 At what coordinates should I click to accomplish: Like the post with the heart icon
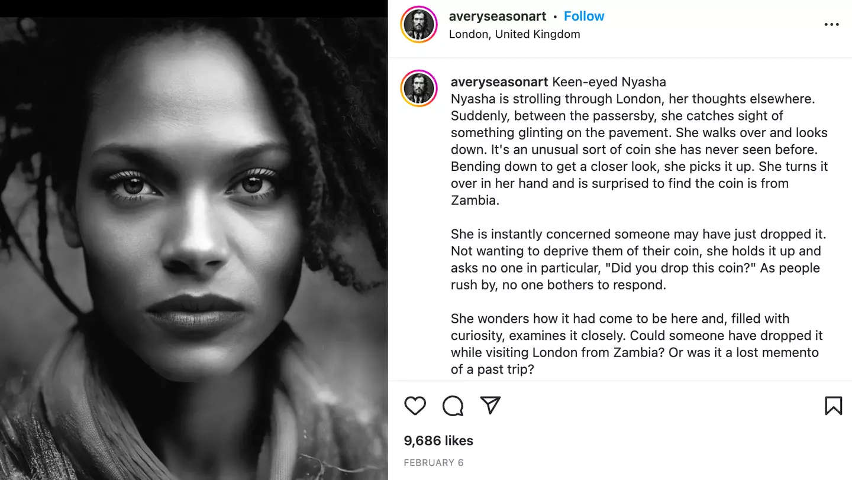coord(415,406)
